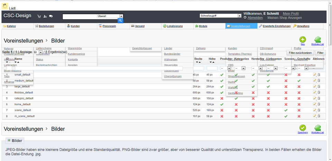Open the shopping cart icon in the header
332x161 pixels.
pos(39,16)
